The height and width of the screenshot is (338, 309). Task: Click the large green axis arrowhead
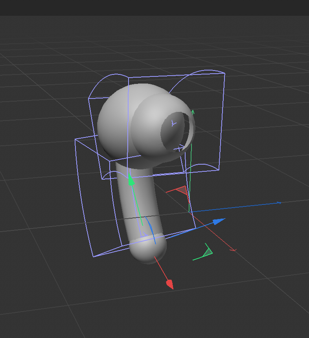coord(131,180)
